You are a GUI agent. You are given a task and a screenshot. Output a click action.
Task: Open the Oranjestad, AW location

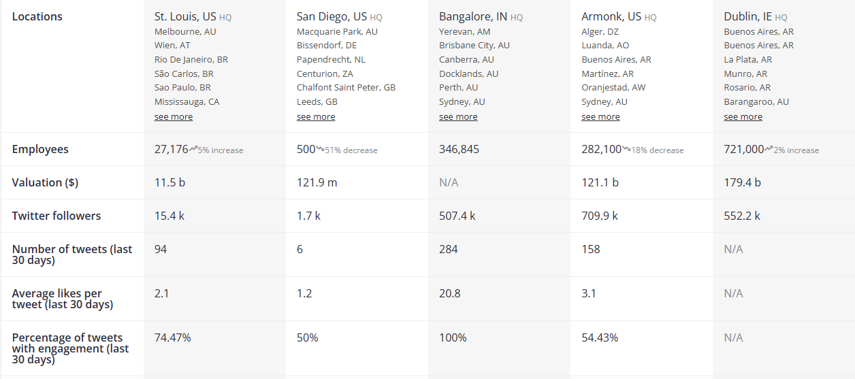click(613, 87)
